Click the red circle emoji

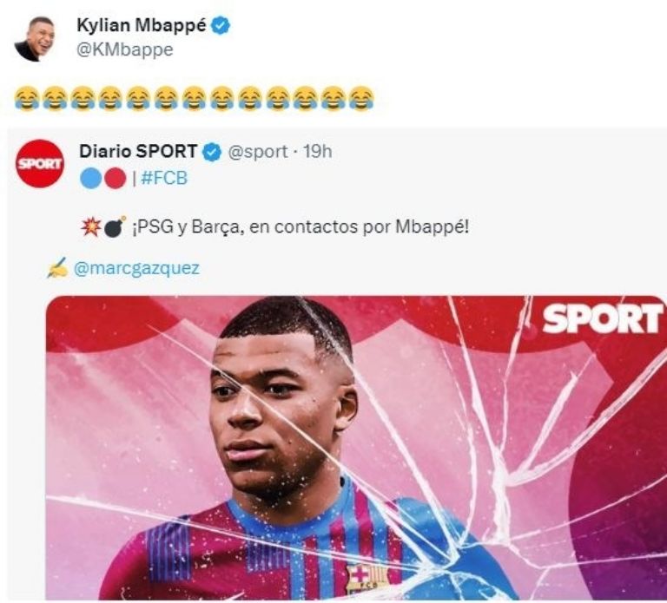tap(116, 178)
